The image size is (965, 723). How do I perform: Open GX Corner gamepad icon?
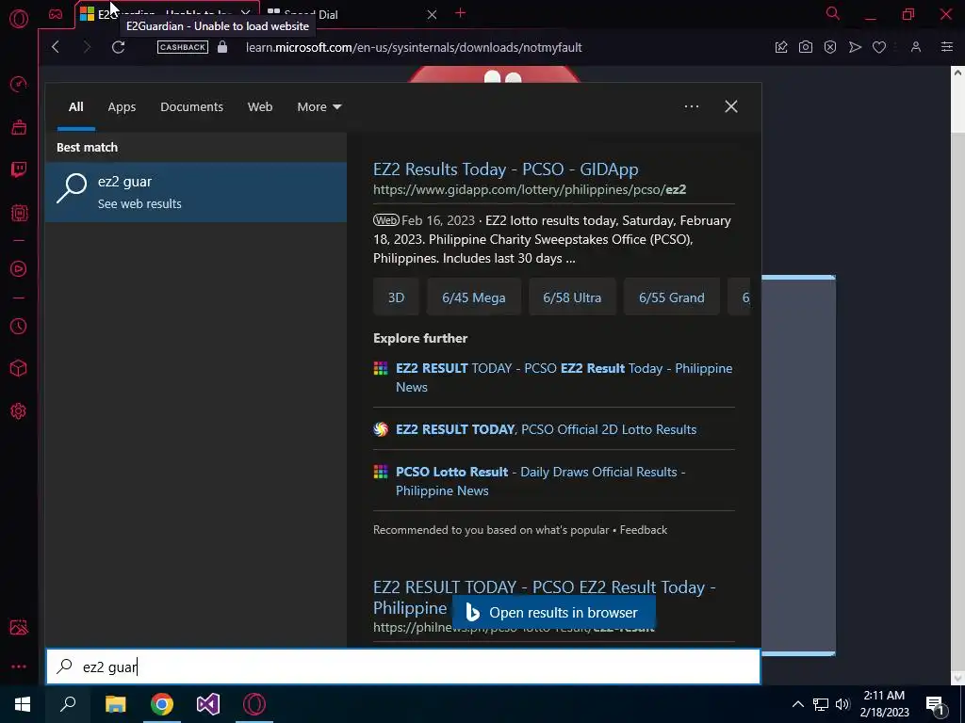pyautogui.click(x=56, y=14)
